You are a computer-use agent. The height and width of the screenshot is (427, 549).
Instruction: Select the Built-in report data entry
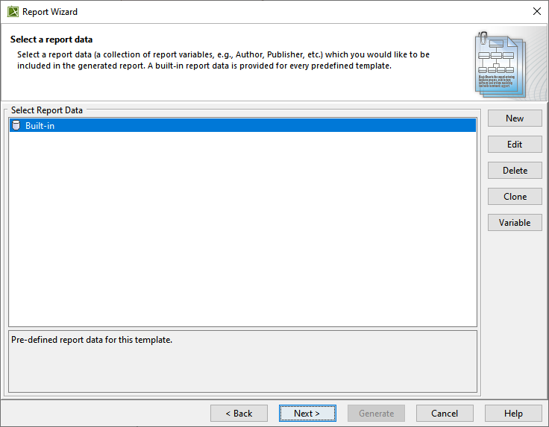pos(40,126)
